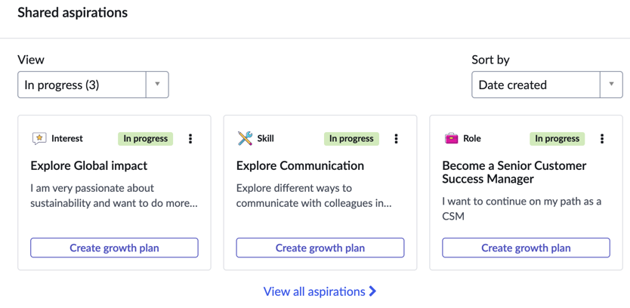
Task: Open the Communication card three-dot menu
Action: pos(396,139)
